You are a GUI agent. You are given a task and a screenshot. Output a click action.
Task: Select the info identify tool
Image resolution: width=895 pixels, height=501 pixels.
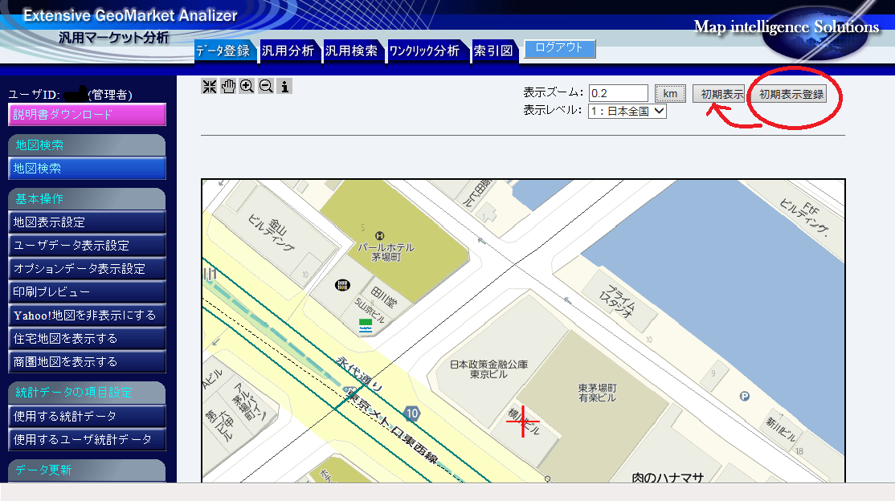click(x=284, y=86)
